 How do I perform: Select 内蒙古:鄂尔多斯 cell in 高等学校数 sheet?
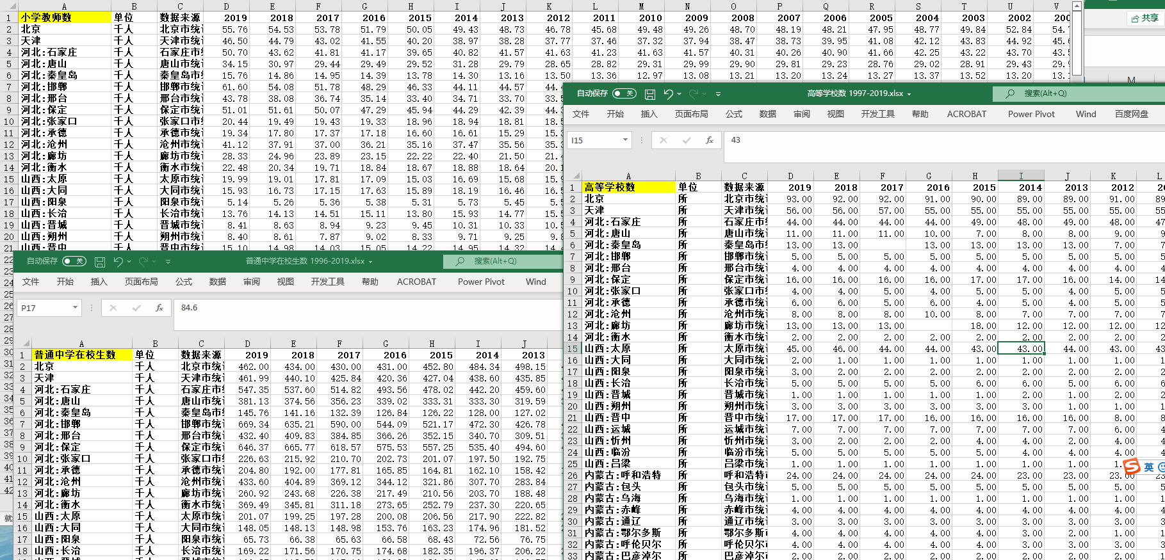(629, 533)
